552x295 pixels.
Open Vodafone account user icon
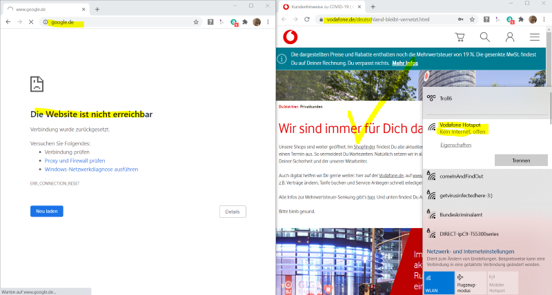[510, 37]
